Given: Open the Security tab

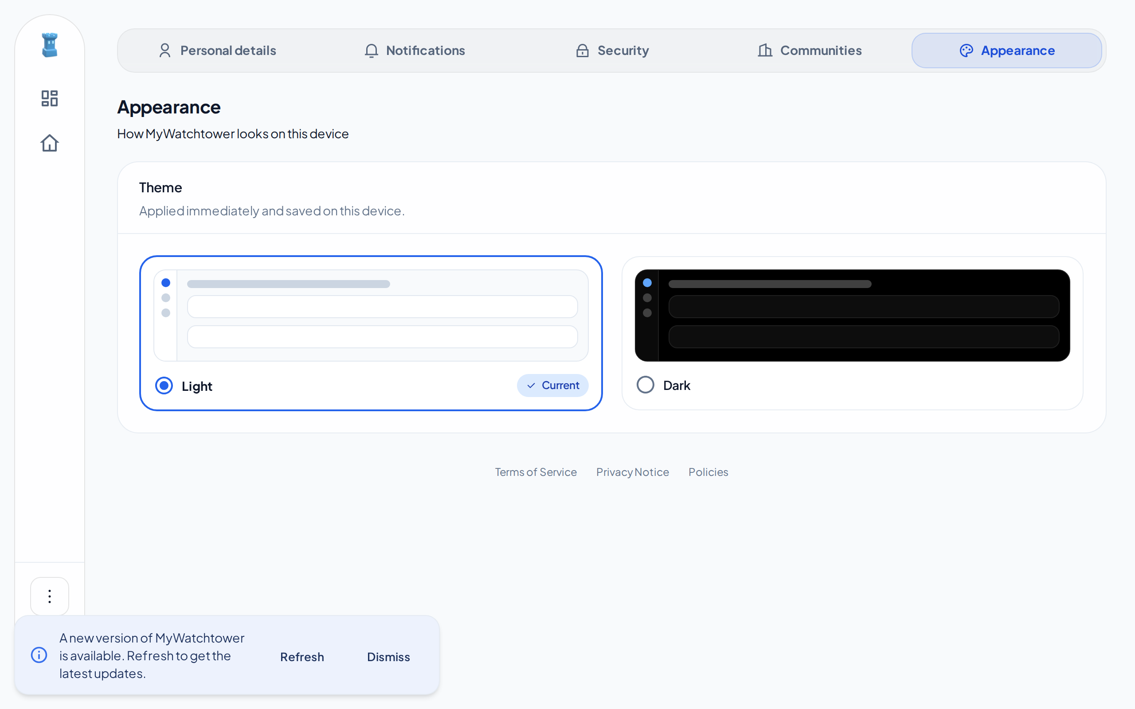Looking at the screenshot, I should point(612,51).
